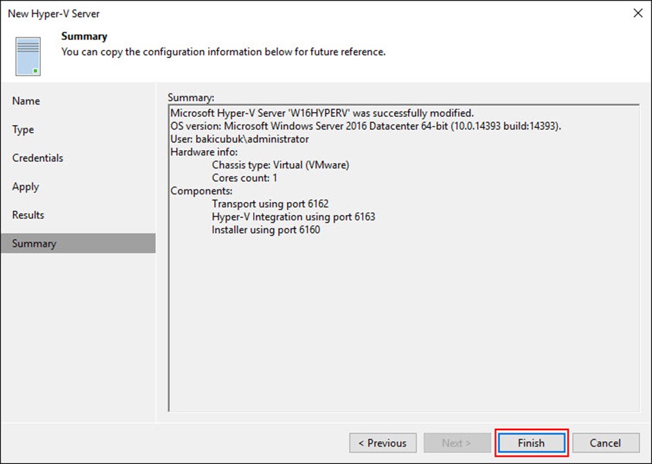This screenshot has height=464, width=652.
Task: Select the Summary wizard step
Action: [x=78, y=243]
